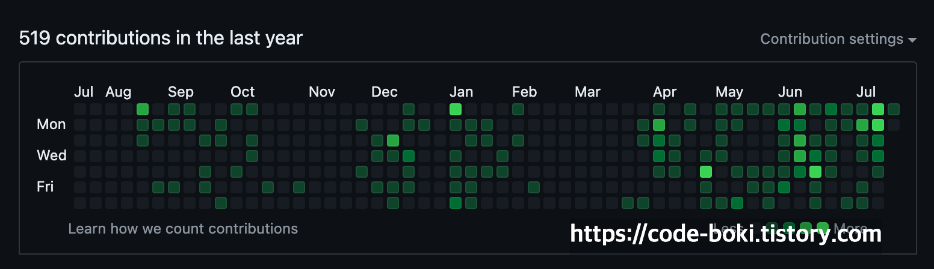
Task: Open the Contribution settings dropdown
Action: point(838,39)
